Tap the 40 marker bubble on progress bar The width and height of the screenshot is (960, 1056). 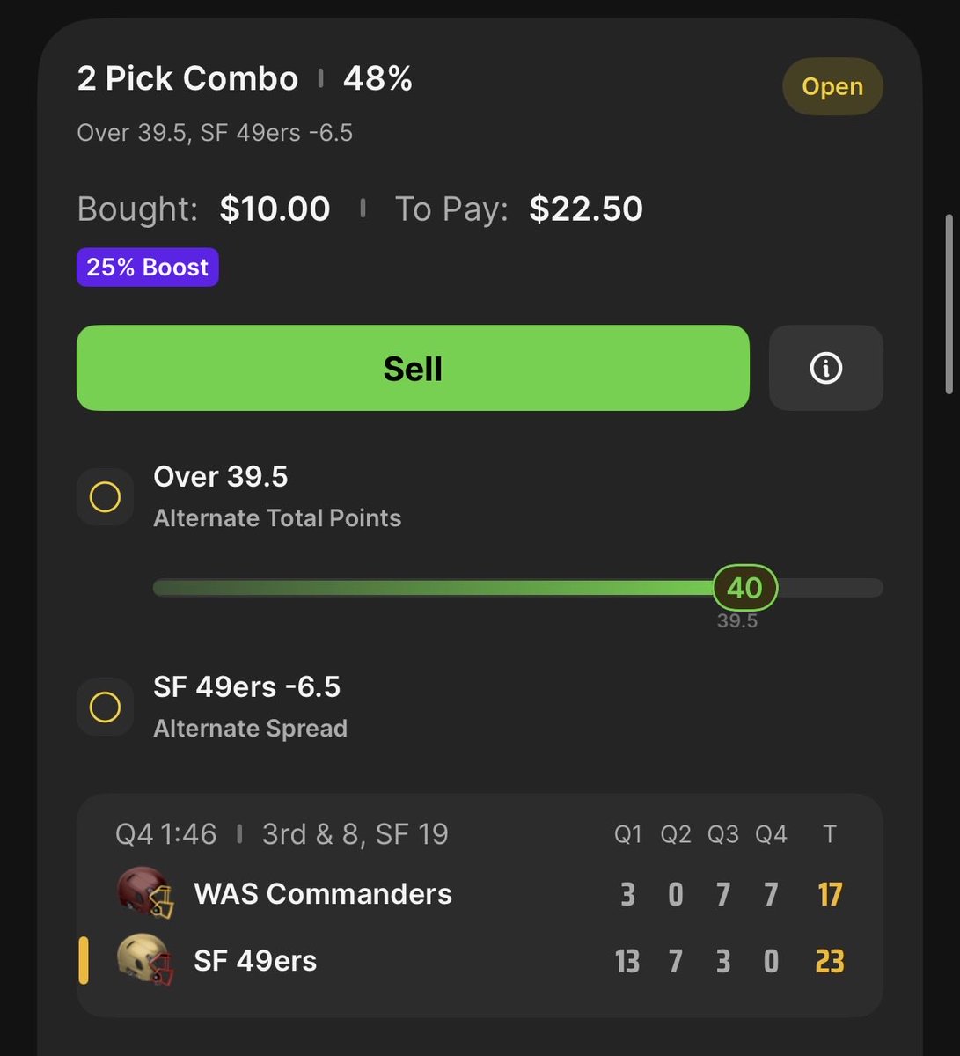click(744, 588)
